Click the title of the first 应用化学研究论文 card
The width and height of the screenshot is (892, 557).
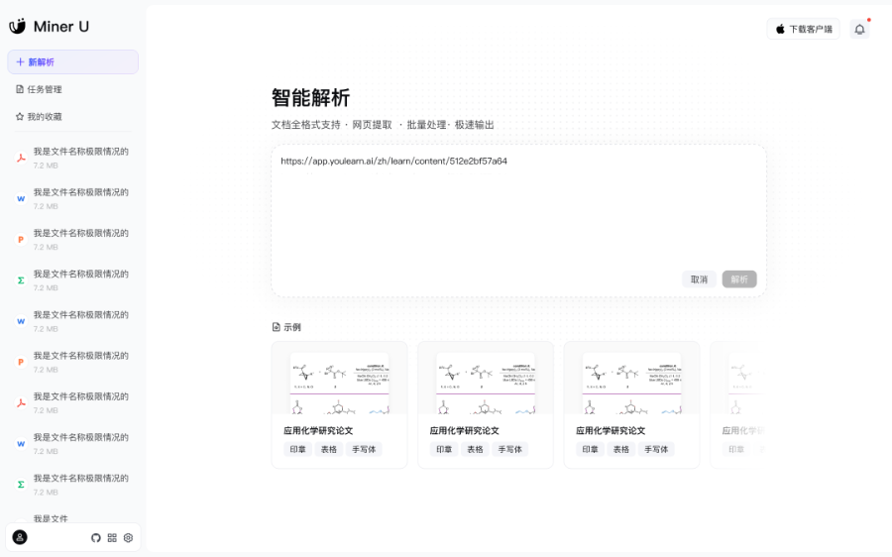pyautogui.click(x=318, y=431)
